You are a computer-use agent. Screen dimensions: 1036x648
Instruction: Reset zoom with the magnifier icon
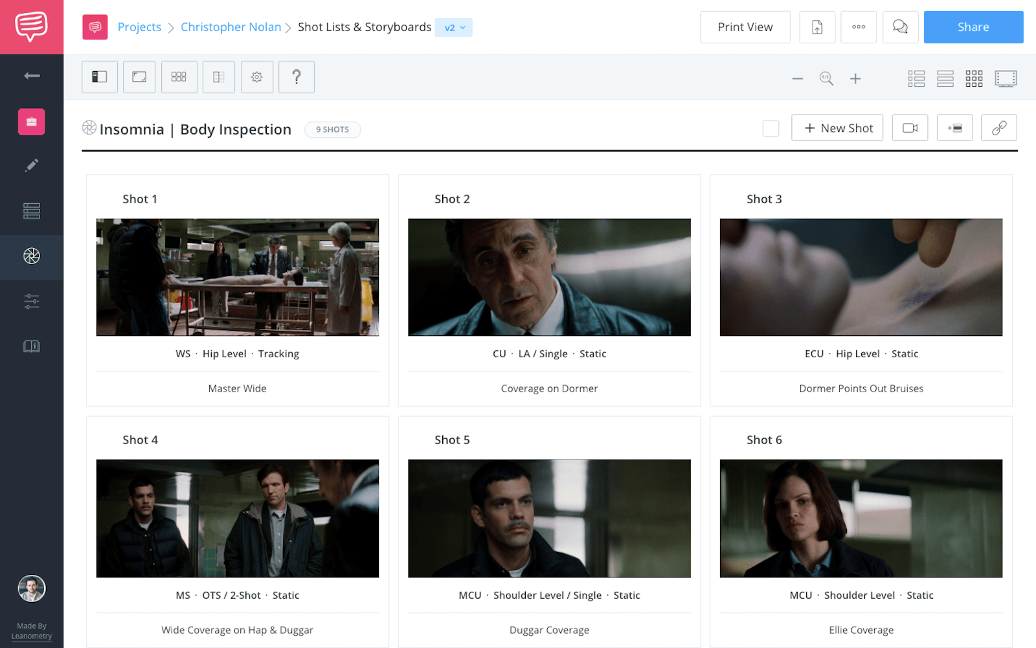[x=826, y=79]
